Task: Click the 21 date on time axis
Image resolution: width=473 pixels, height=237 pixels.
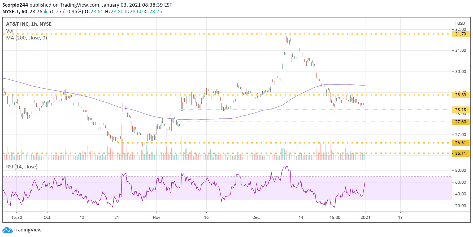Action: pyautogui.click(x=117, y=217)
